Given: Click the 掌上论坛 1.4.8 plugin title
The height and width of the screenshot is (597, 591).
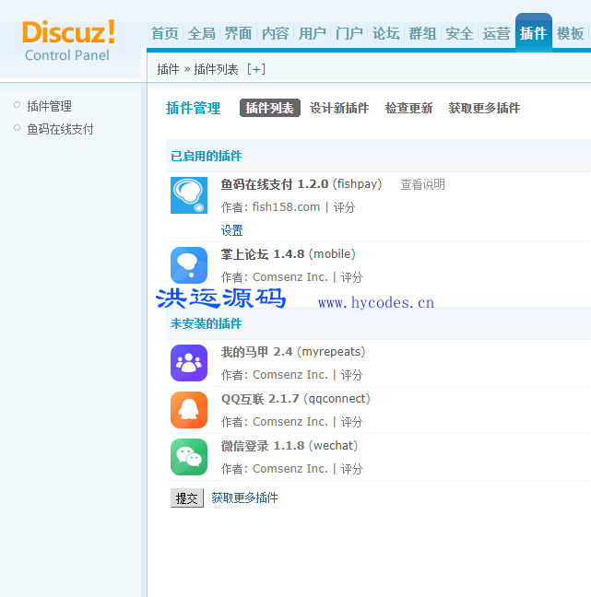Looking at the screenshot, I should click(x=263, y=254).
